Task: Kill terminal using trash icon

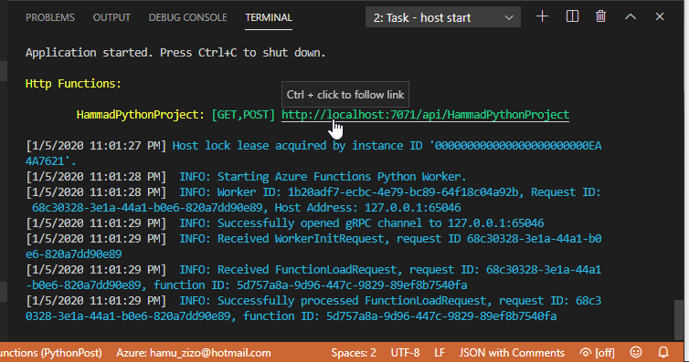Action: 600,16
